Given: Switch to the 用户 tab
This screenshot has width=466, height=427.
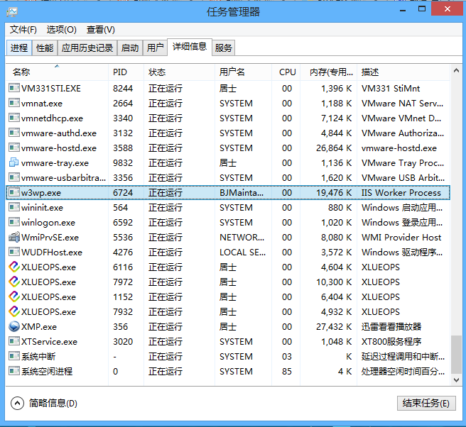Looking at the screenshot, I should coord(155,48).
